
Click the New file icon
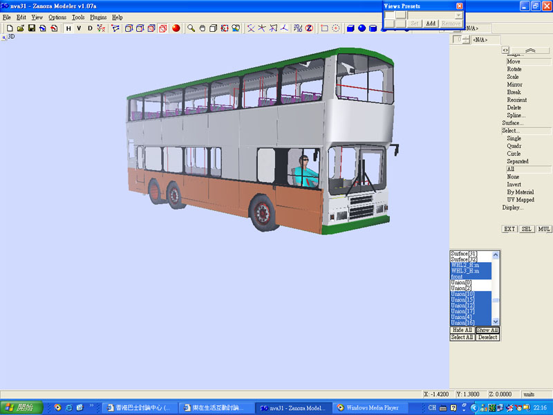(10, 28)
